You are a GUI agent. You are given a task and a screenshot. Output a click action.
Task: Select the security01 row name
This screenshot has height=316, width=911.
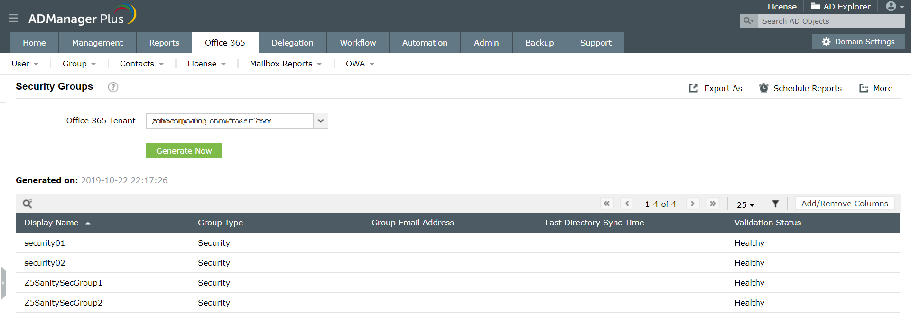coord(45,243)
